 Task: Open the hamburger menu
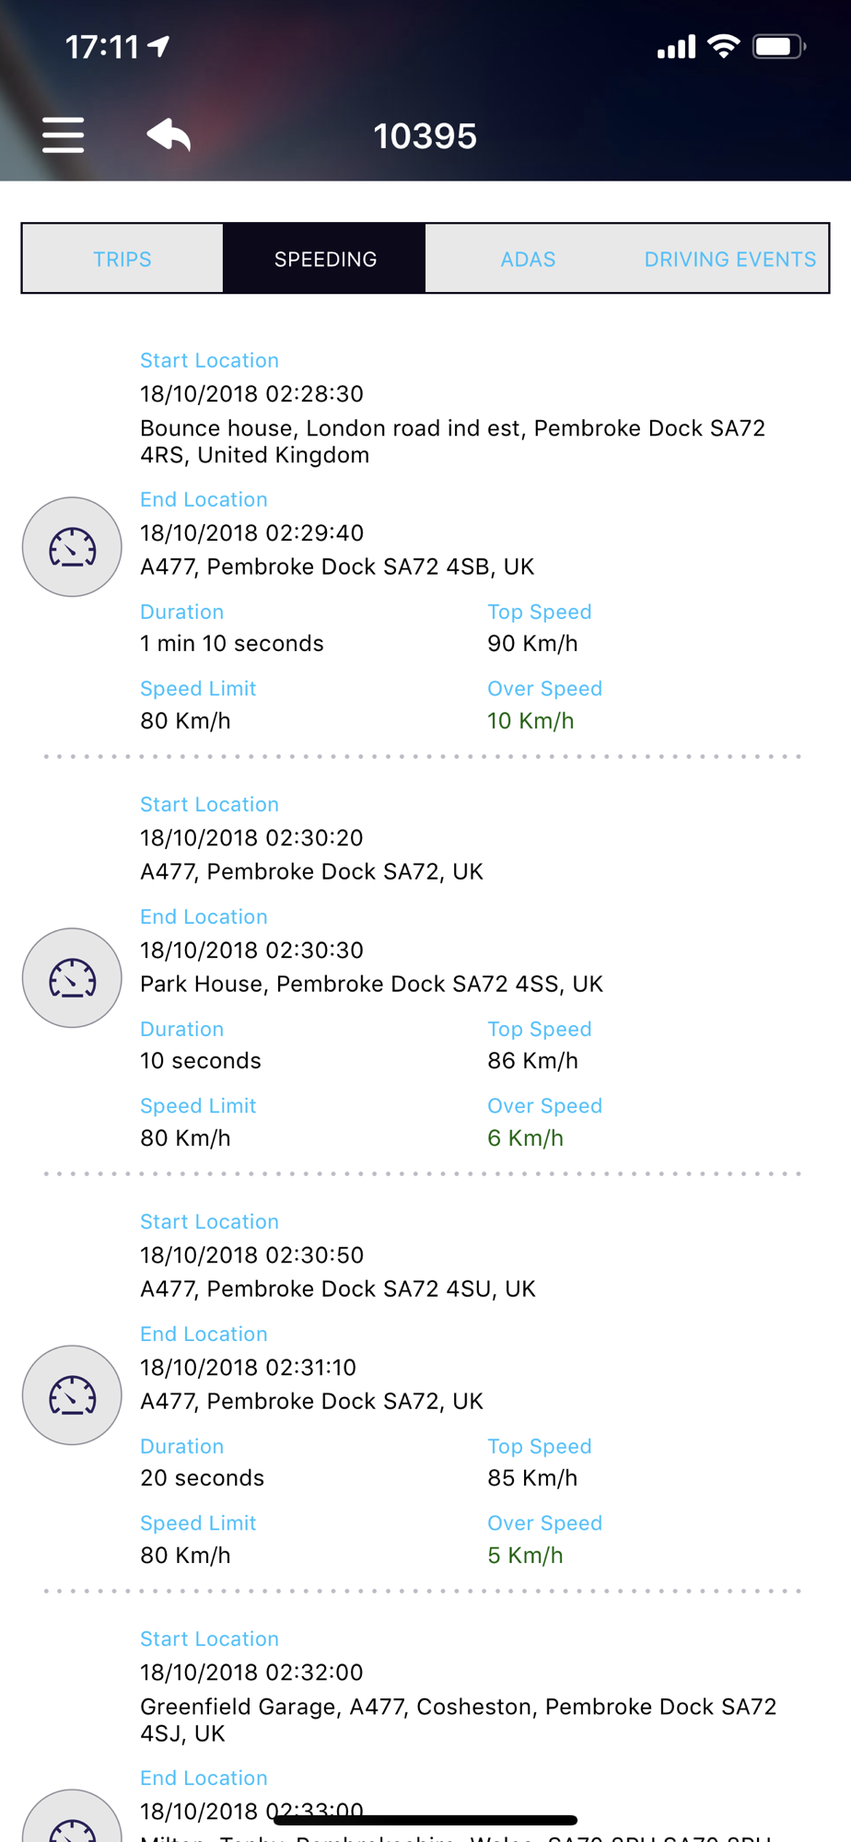[63, 135]
